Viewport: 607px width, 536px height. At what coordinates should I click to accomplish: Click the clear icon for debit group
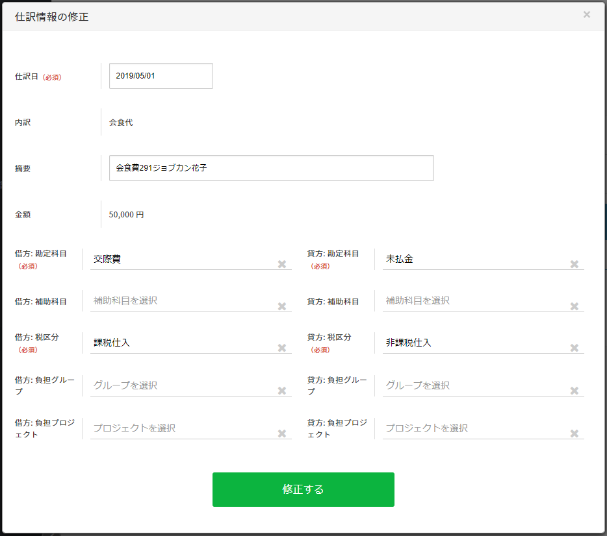click(282, 391)
